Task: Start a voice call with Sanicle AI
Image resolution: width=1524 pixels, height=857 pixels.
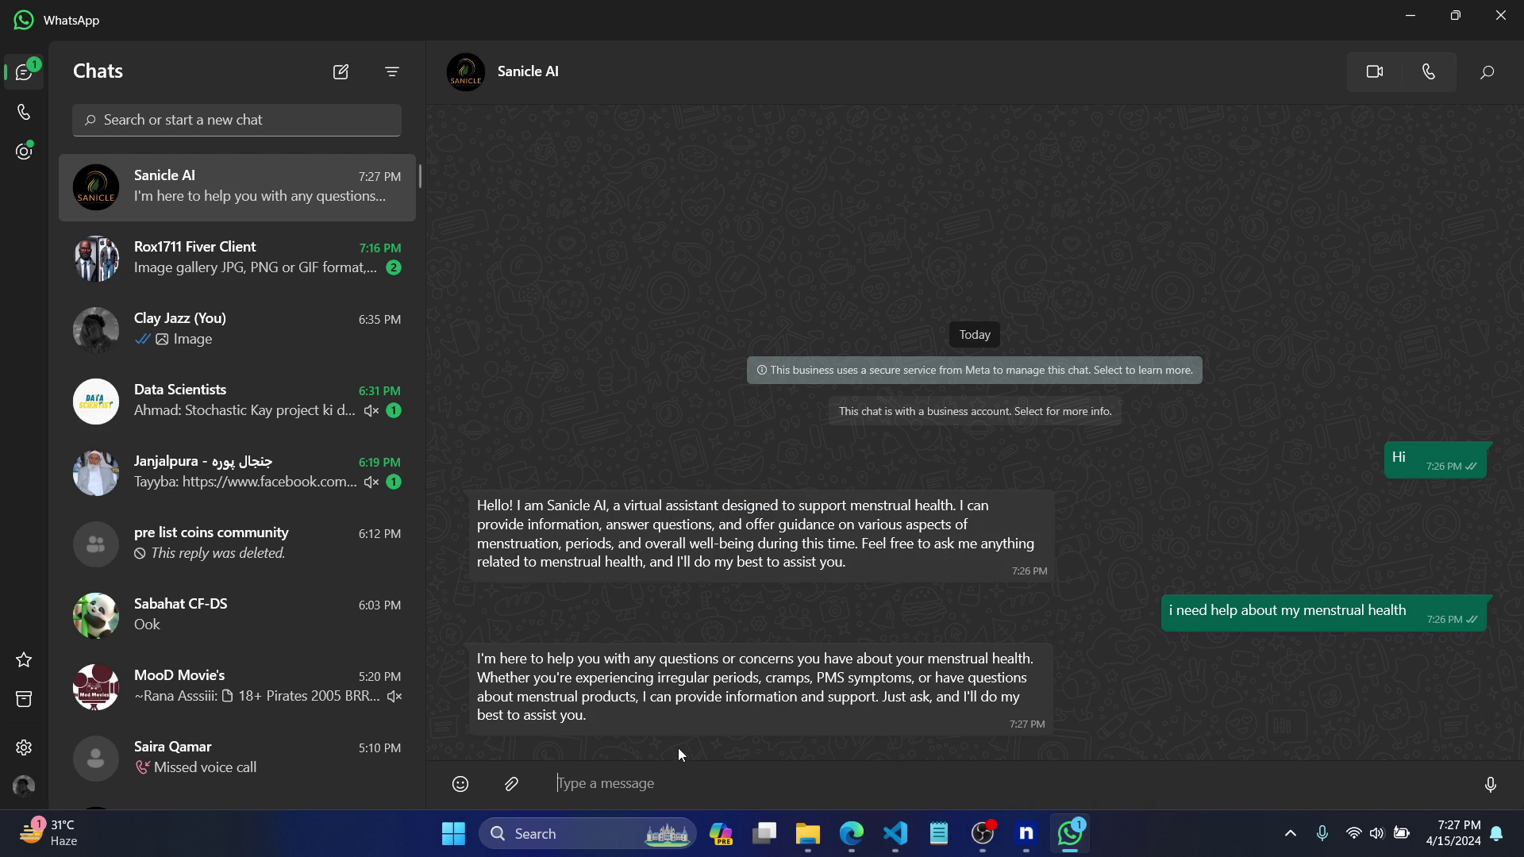Action: pos(1429,72)
